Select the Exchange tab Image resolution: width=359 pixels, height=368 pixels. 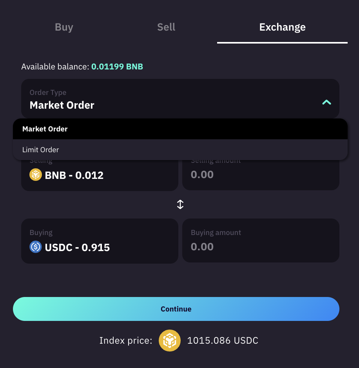point(282,27)
